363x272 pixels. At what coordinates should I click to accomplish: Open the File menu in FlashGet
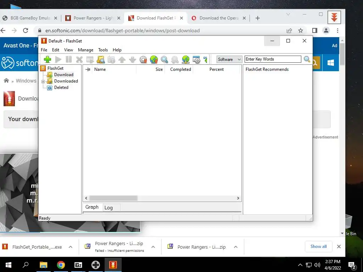coord(44,50)
